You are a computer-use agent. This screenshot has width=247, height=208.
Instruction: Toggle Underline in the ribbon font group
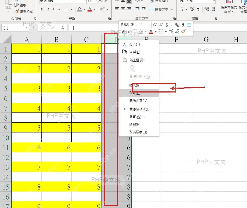tap(54, 9)
